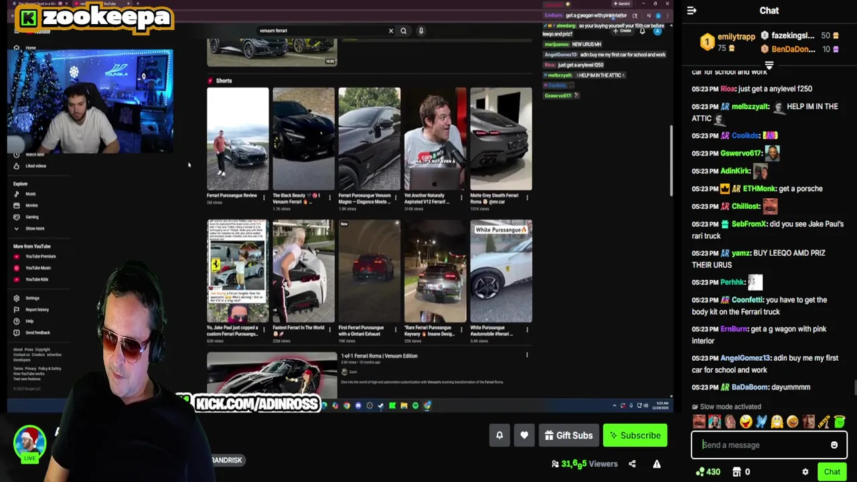
Task: Open the Ferrari Purosangue Review short thumbnail
Action: 238,139
